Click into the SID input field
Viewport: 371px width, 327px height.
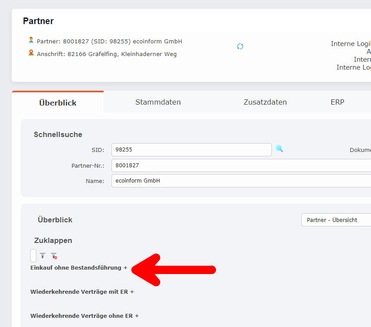click(191, 149)
